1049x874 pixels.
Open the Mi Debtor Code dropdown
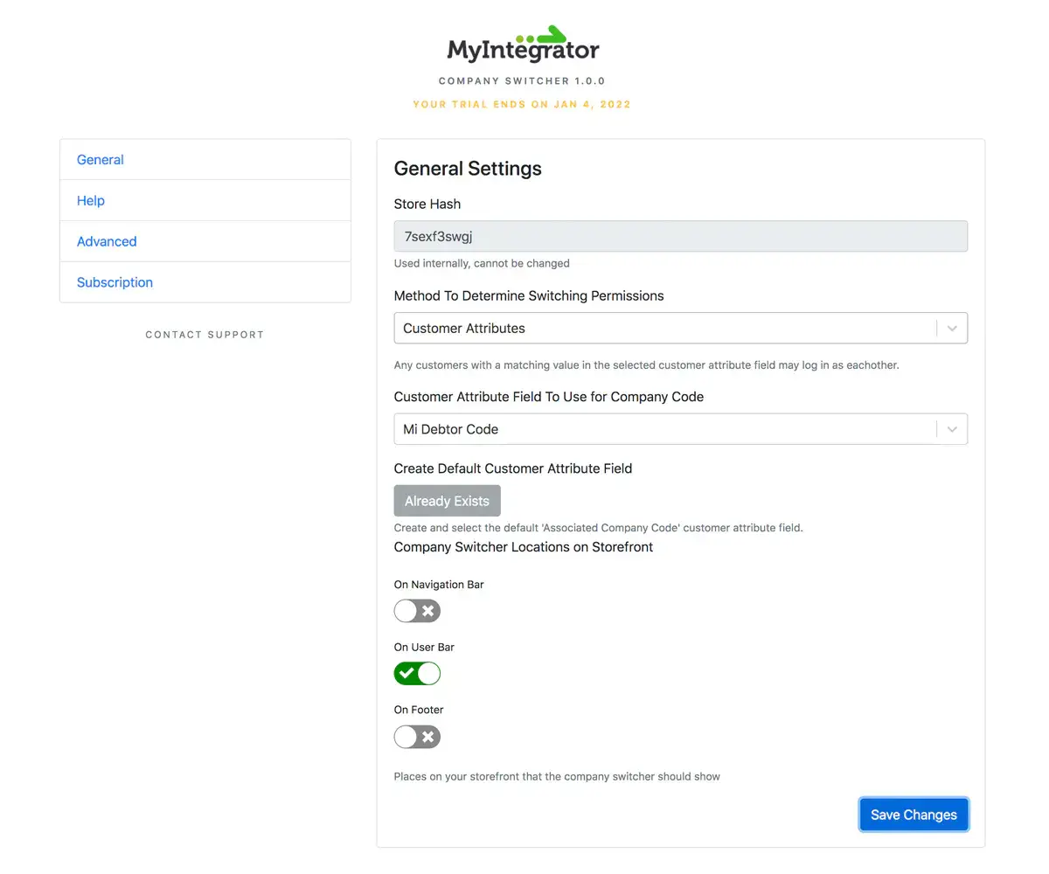(680, 429)
